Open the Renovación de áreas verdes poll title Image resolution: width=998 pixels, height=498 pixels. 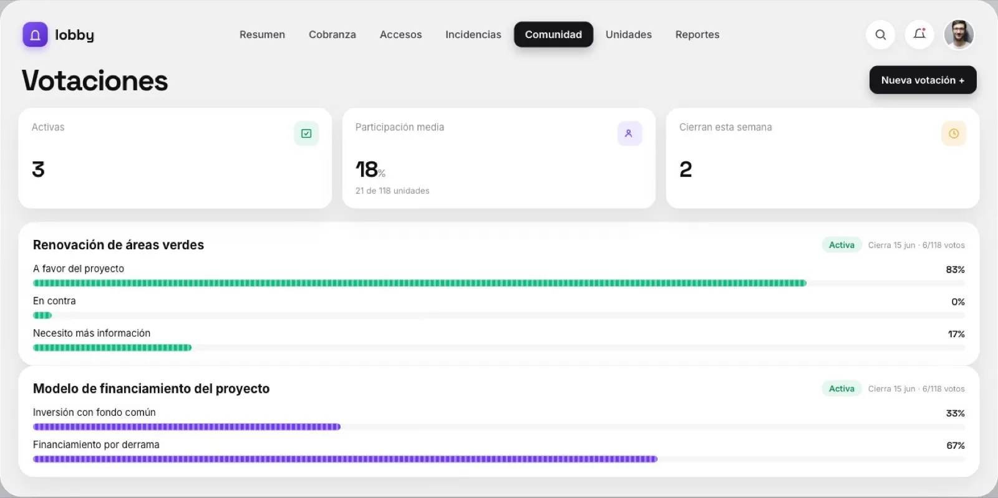coord(119,245)
